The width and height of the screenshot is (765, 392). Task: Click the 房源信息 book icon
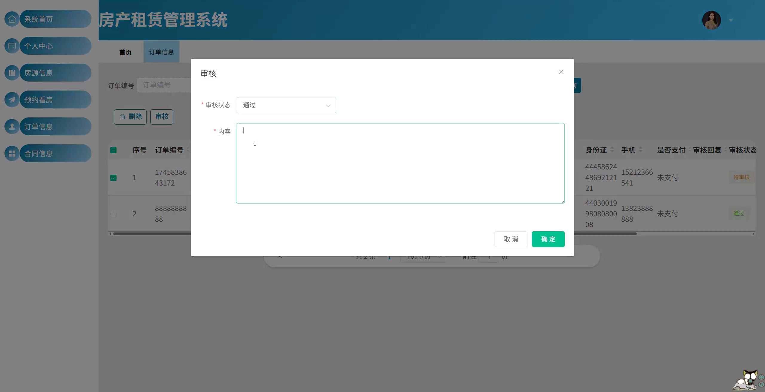tap(12, 73)
